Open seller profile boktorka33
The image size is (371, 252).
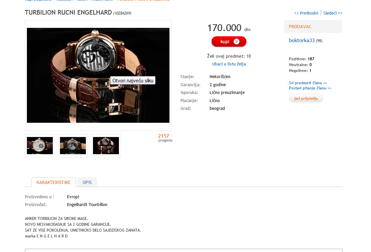click(302, 40)
